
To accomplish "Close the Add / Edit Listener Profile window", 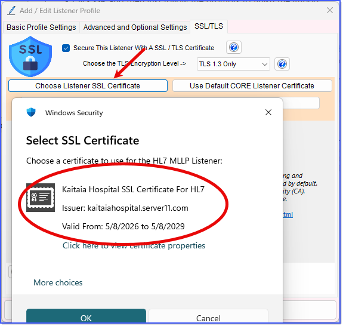I will click(330, 10).
